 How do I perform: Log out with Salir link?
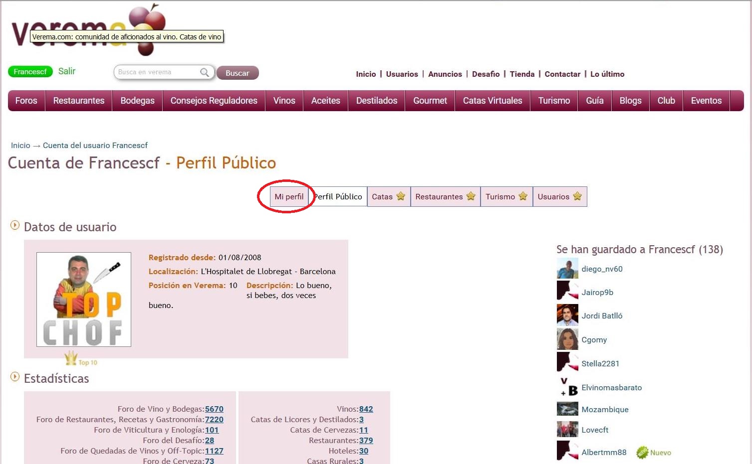click(67, 71)
